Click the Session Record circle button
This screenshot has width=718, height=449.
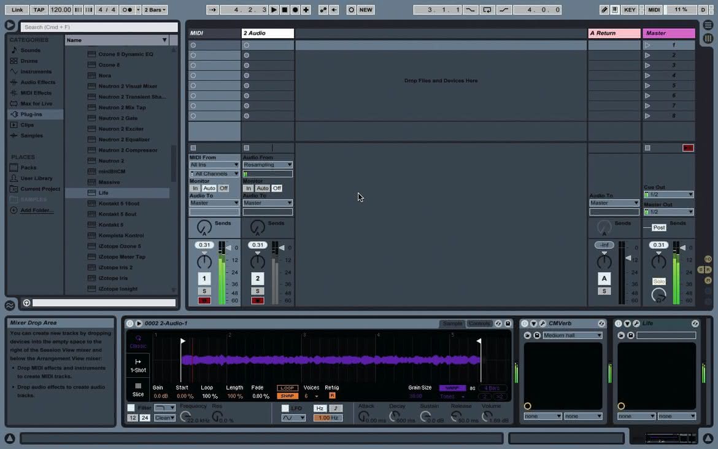(351, 10)
